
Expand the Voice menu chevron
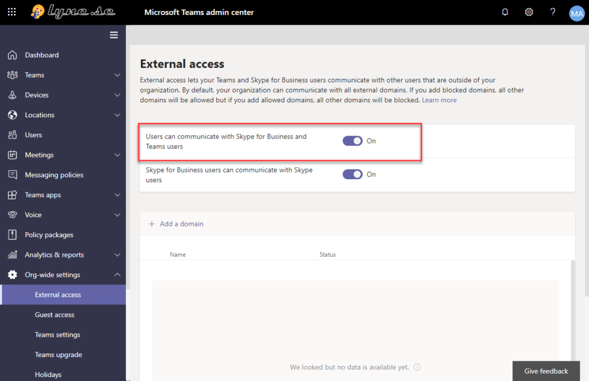[117, 215]
